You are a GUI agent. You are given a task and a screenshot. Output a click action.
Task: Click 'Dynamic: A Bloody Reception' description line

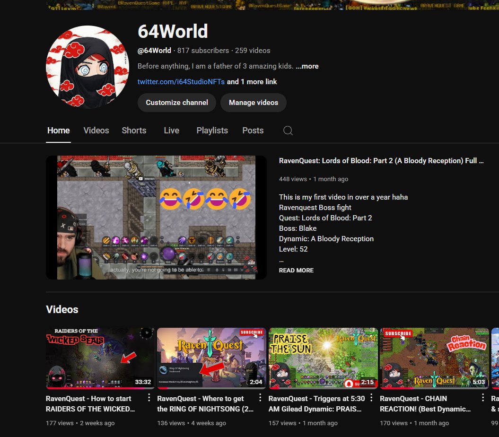(326, 239)
